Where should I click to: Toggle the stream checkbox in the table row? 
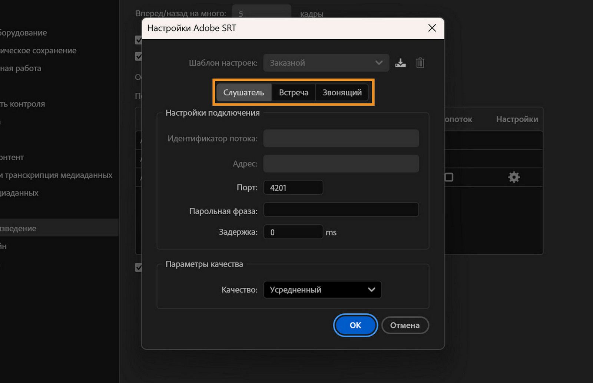click(449, 177)
